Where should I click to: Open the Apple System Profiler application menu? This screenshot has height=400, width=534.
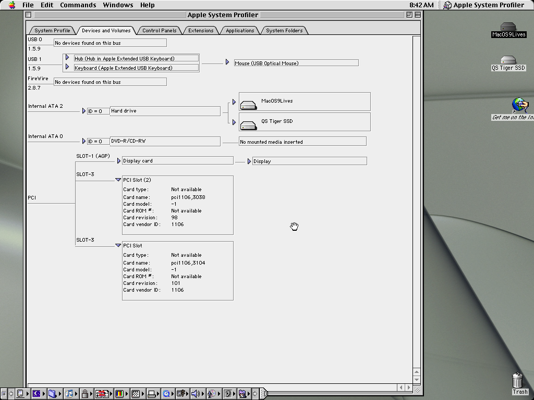tap(483, 5)
